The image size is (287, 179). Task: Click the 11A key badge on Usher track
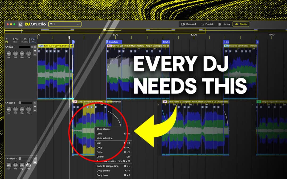(x=226, y=46)
